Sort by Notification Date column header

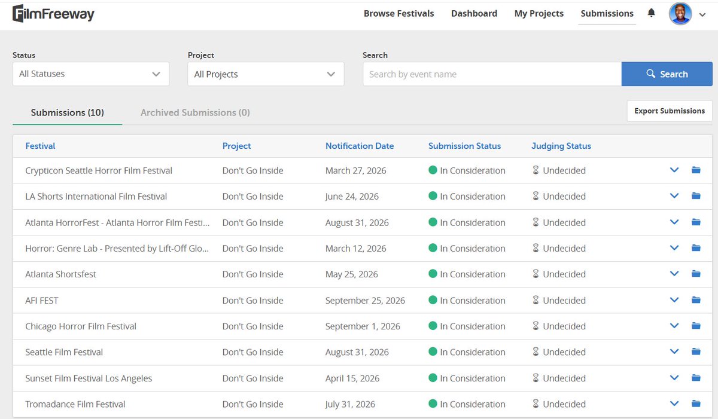[x=360, y=146]
